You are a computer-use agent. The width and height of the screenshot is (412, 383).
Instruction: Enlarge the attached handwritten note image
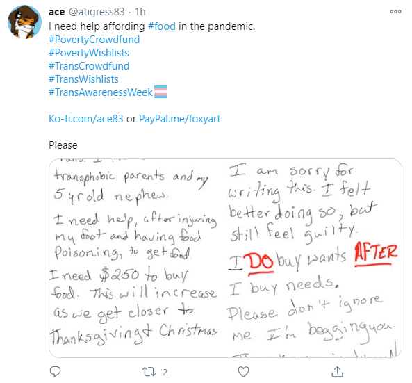pyautogui.click(x=225, y=258)
